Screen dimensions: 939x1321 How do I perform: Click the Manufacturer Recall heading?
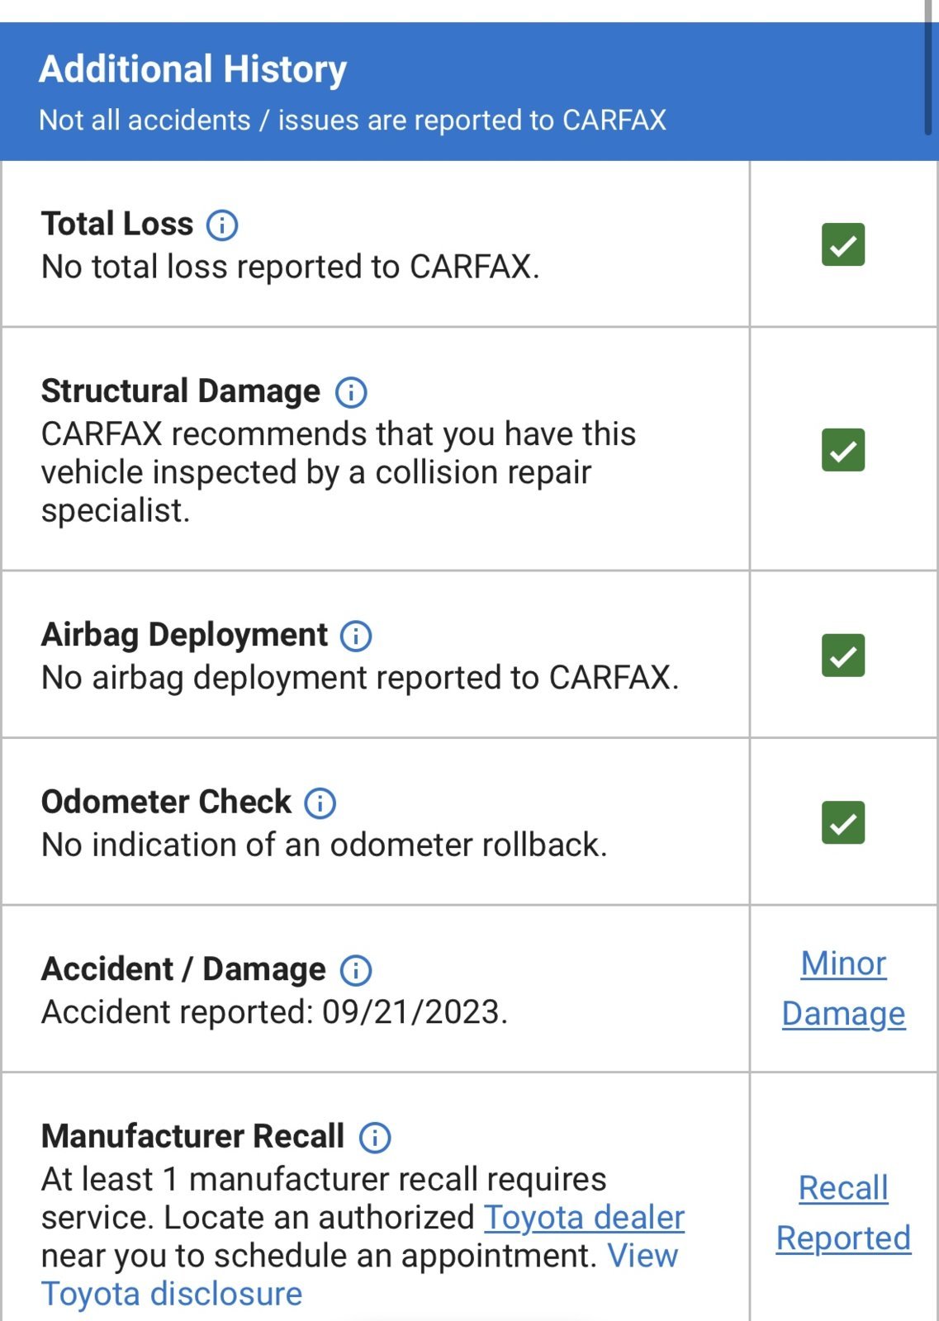(x=192, y=1136)
